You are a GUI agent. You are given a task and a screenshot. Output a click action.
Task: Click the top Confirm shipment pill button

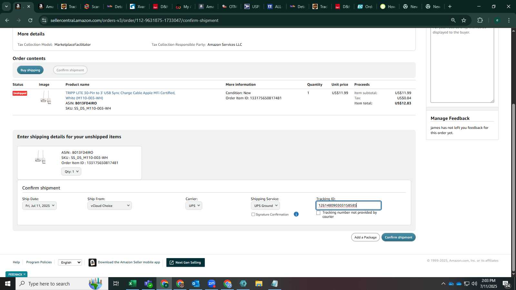70,70
